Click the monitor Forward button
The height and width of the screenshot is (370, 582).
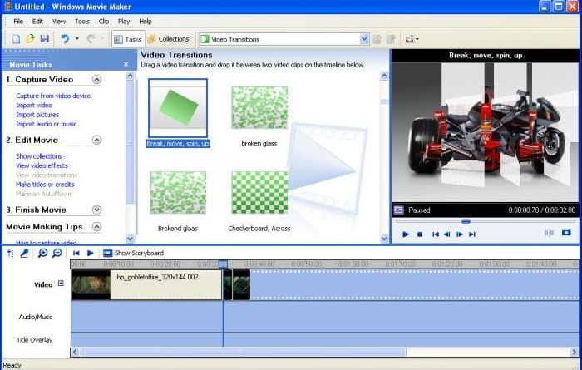coord(471,234)
